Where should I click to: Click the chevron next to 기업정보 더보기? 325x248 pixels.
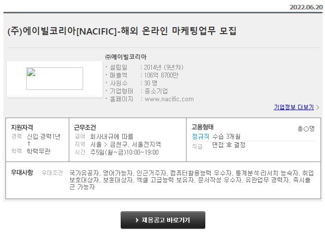click(x=318, y=107)
